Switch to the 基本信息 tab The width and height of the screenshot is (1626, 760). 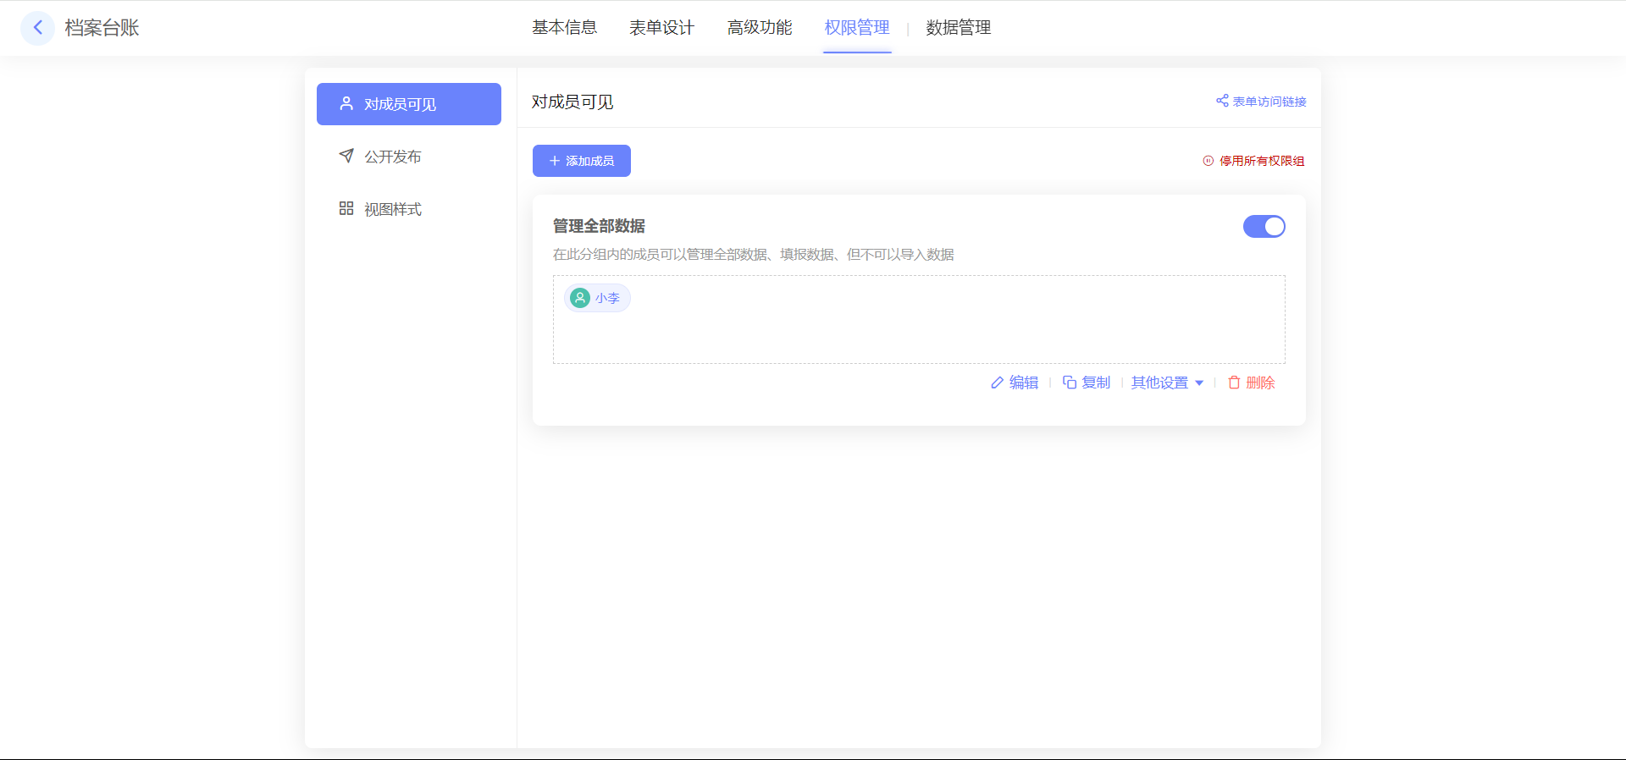tap(564, 28)
